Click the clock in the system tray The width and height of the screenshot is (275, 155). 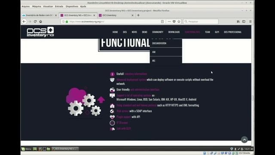[247, 149]
